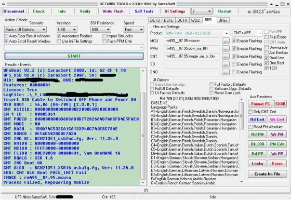This screenshot has width=291, height=200.
Task: Open the Scenario dropdown 'Flash + UI Options'
Action: (25, 30)
